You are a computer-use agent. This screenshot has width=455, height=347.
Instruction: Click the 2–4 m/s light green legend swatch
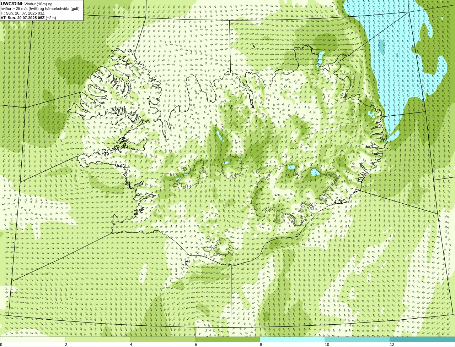click(98, 339)
